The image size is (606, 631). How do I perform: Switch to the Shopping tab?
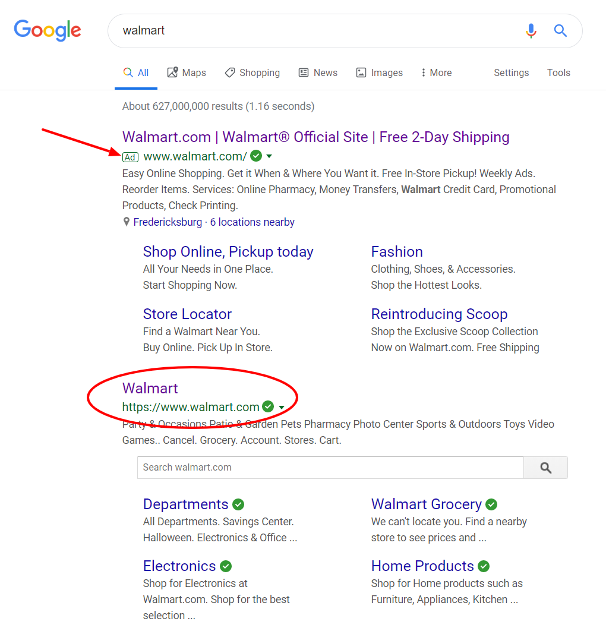coord(252,73)
